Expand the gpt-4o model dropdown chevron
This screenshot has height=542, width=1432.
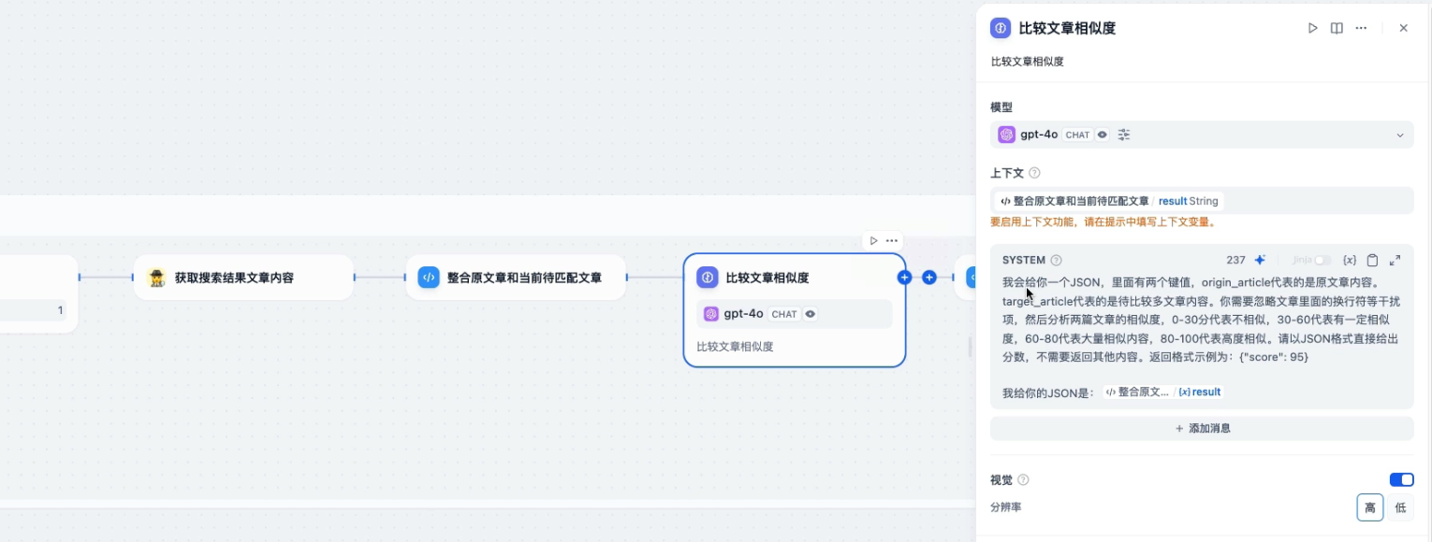[1400, 135]
